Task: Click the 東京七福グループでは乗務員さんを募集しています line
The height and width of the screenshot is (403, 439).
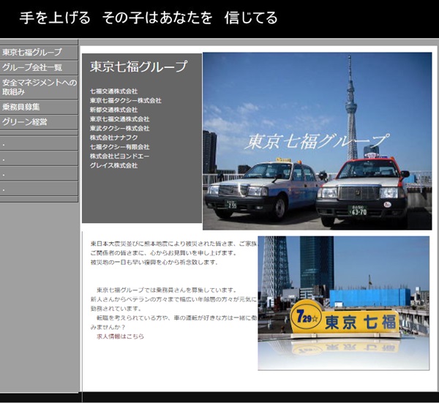Action: coord(167,290)
